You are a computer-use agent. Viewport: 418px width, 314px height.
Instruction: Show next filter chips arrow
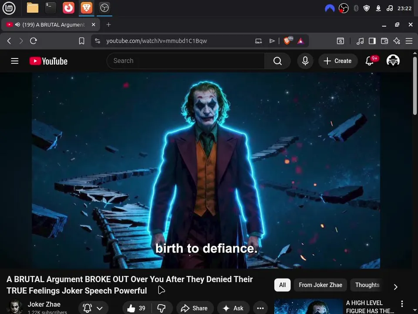point(396,287)
